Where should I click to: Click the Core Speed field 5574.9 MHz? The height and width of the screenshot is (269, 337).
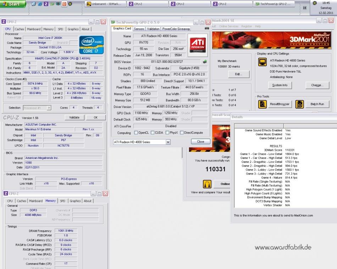pyautogui.click(x=35, y=84)
